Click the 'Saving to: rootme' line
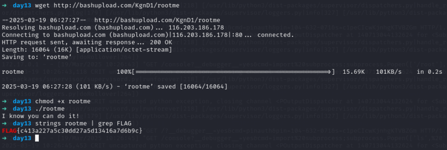 tap(37, 57)
